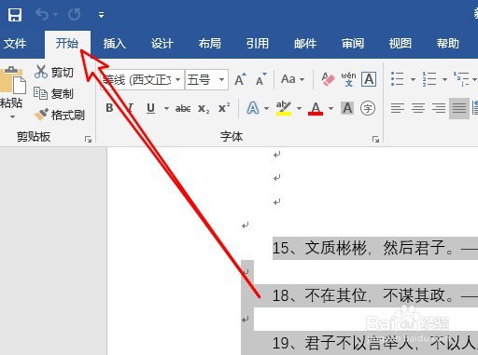Click the wén Phonetic Guide icon

coord(348,79)
